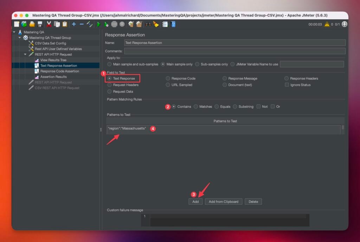The height and width of the screenshot is (242, 360).
Task: Select Rest API User Defined Variables item
Action: point(58,49)
